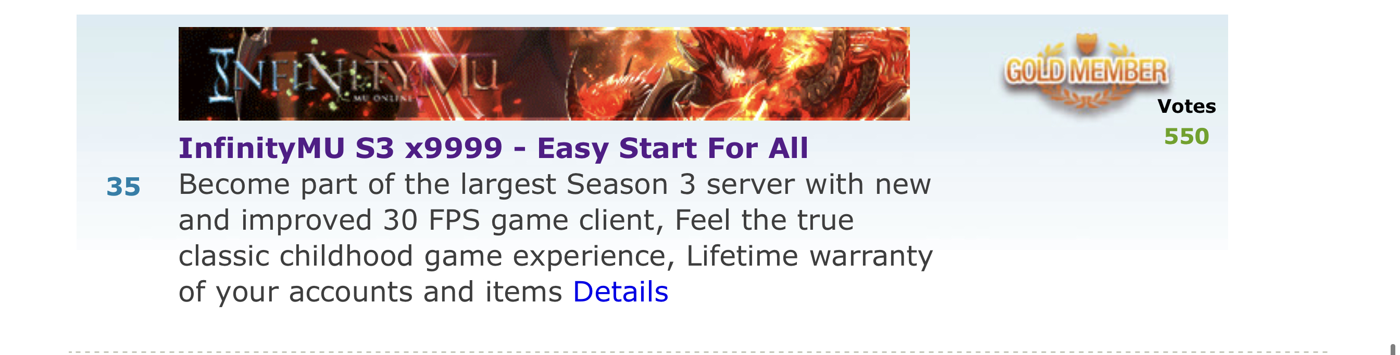
Task: Click the Votes label
Action: [1186, 106]
